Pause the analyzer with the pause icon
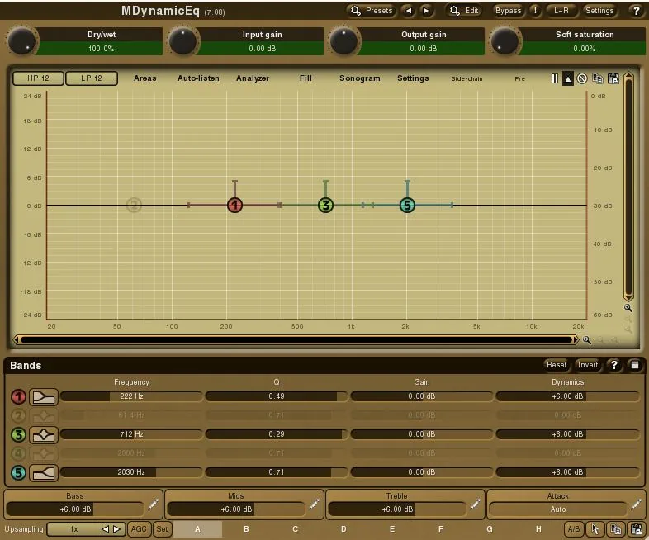Screen dimensions: 649x540 [x=555, y=78]
